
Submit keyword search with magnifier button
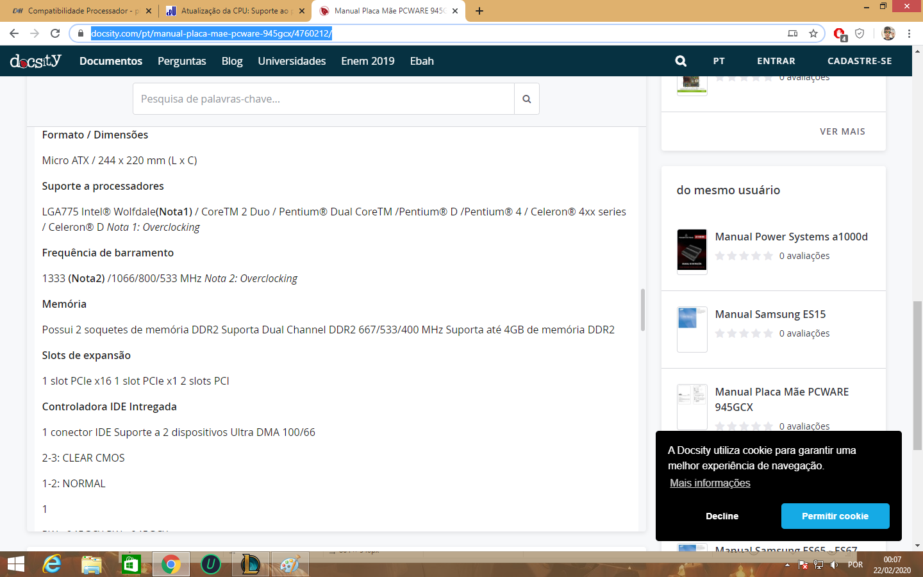[x=526, y=99]
